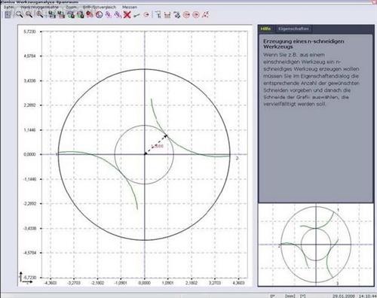This screenshot has width=377, height=298.
Task: Click the three-edged tool preview thumbnail
Action: click(x=316, y=245)
